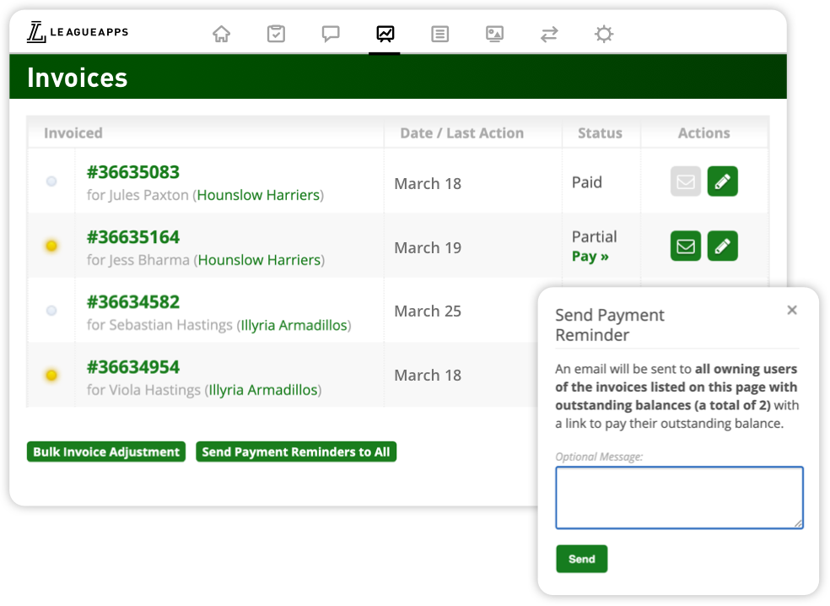Click Send Payment Reminders to All
The height and width of the screenshot is (606, 830).
(x=296, y=452)
